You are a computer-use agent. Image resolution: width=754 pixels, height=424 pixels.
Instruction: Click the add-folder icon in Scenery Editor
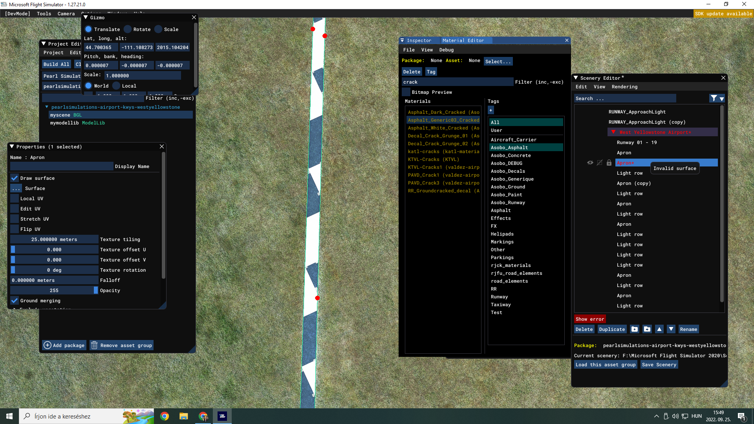635,329
